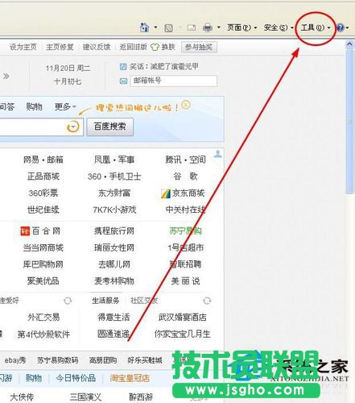Expand the 更多 search category dropdown
This screenshot has width=355, height=403.
coord(65,106)
